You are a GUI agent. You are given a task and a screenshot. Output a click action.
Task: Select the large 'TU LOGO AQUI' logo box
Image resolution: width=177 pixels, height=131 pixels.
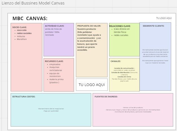(x=92, y=85)
